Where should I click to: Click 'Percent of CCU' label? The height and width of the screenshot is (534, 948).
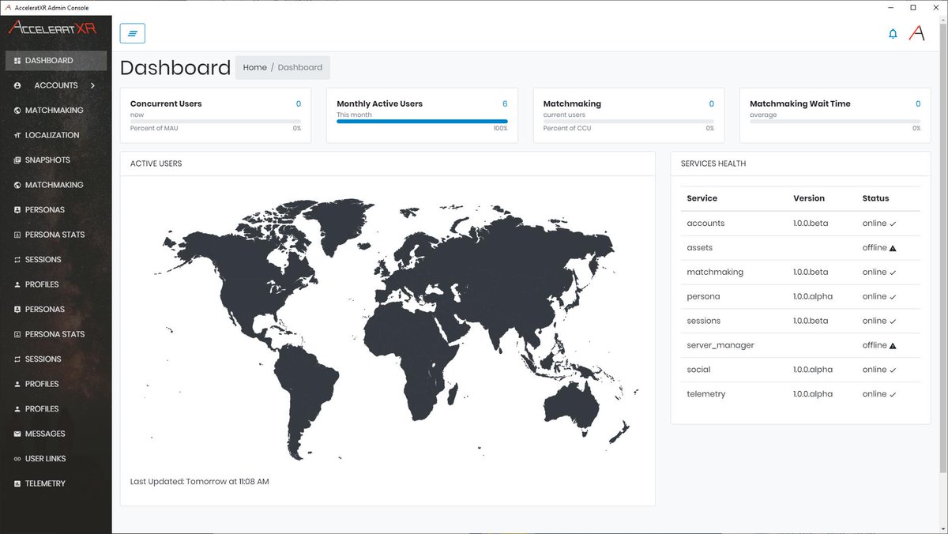pos(566,128)
